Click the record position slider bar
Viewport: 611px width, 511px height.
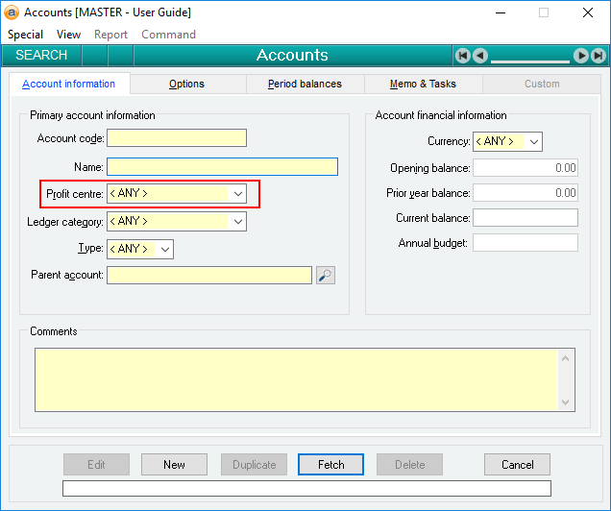tap(530, 58)
